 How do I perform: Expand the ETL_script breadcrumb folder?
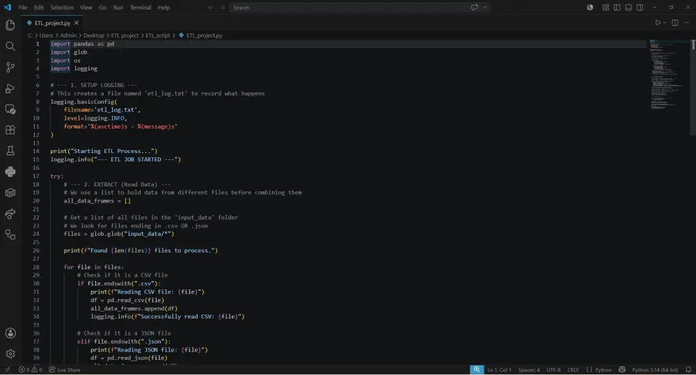pyautogui.click(x=157, y=35)
